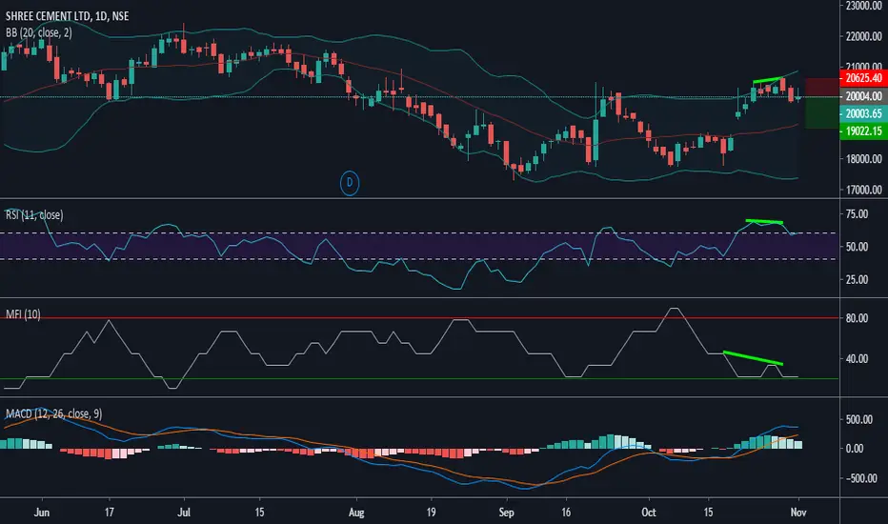Select the MFI (10) indicator label
The image size is (888, 524).
pos(23,314)
